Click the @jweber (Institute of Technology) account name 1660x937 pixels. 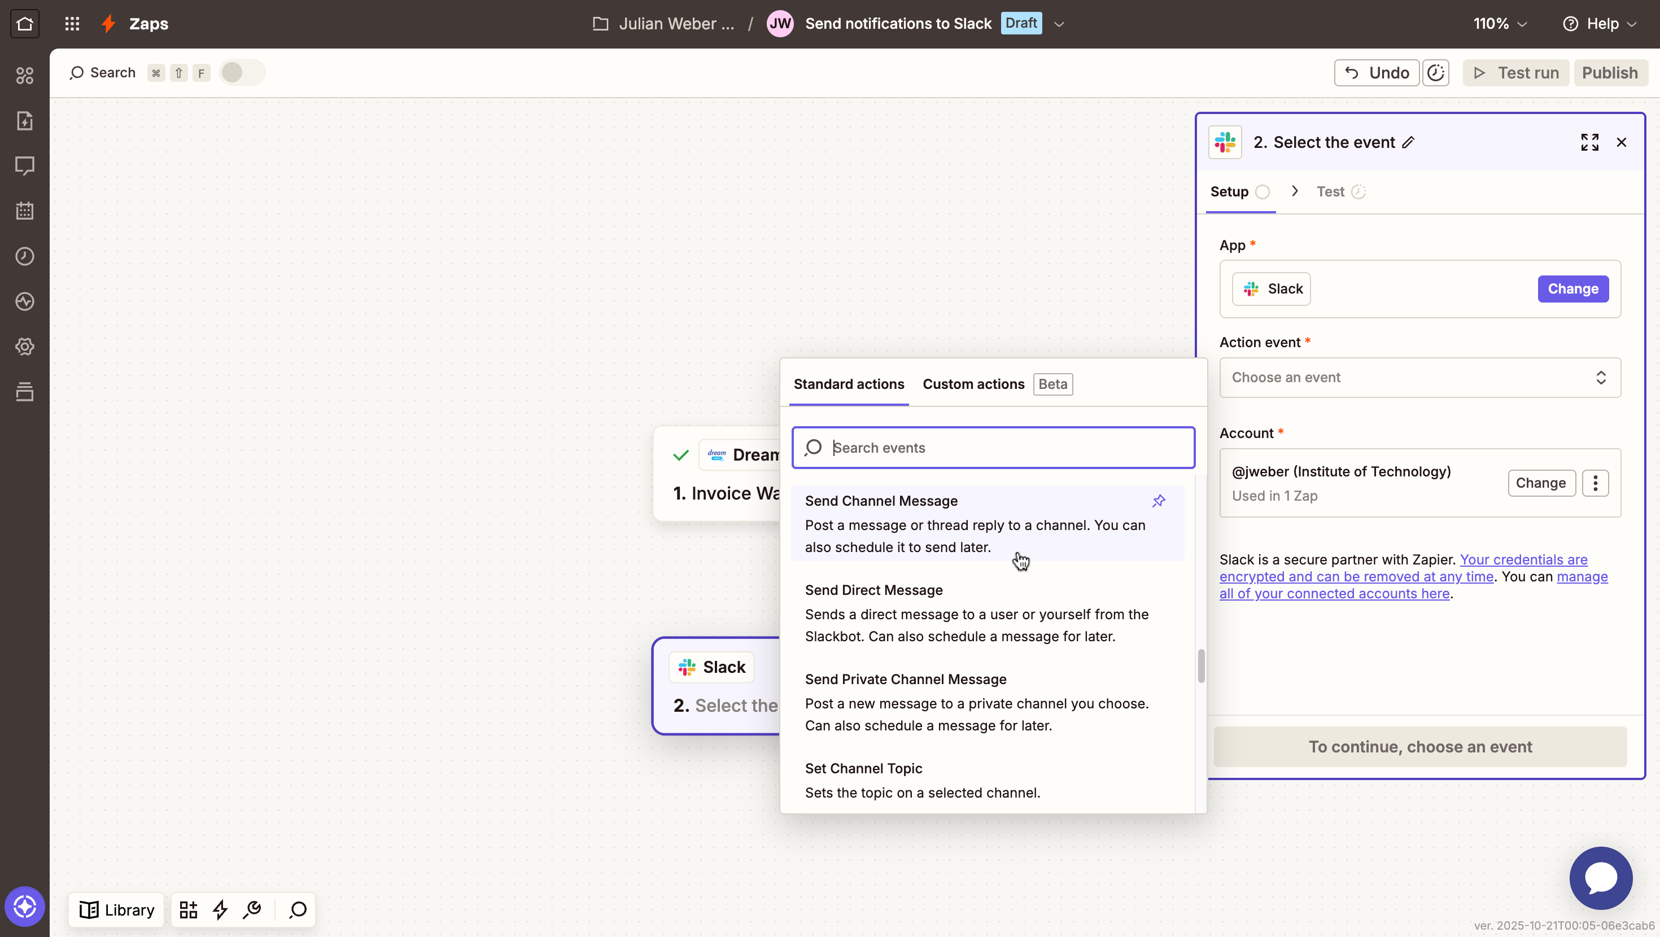[1341, 471]
